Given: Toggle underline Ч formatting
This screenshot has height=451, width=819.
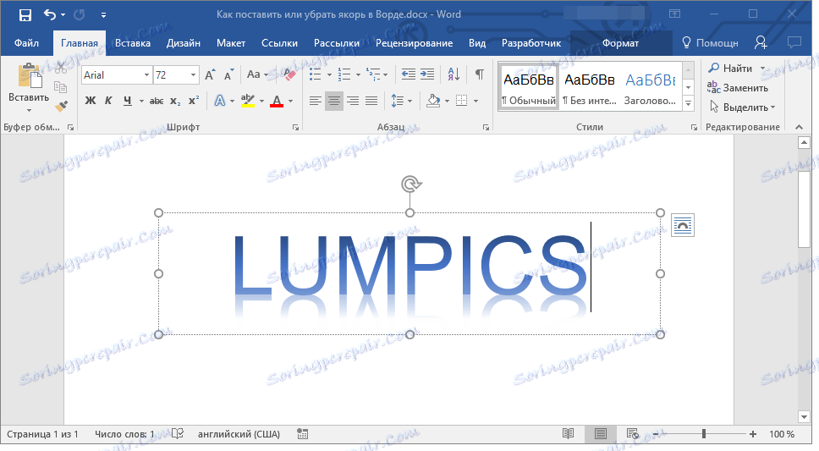Looking at the screenshot, I should pos(128,101).
